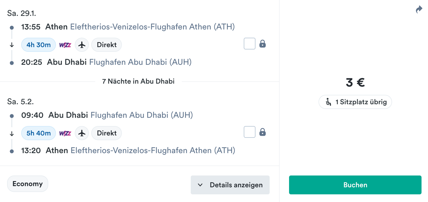428x202 pixels.
Task: Click the 1 Sitzplatz übrig badge
Action: (355, 102)
